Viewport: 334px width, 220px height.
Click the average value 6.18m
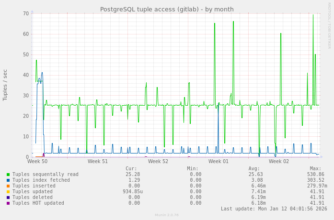pyautogui.click(x=259, y=203)
